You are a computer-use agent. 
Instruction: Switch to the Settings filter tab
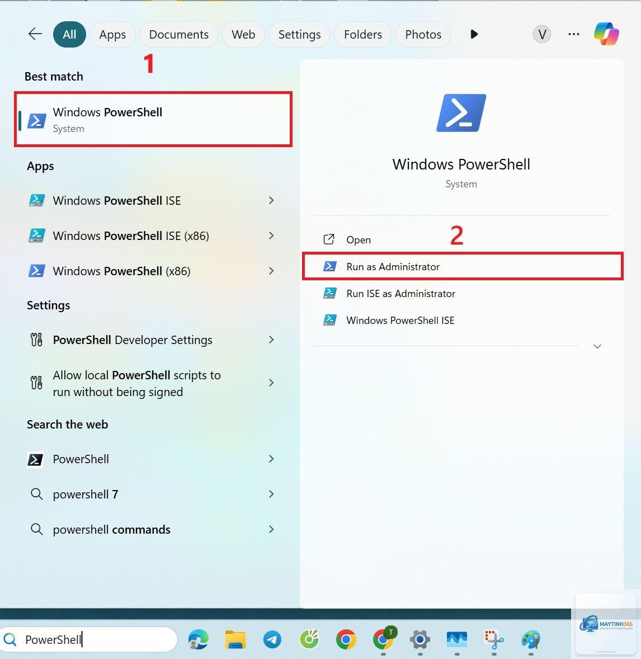[299, 35]
